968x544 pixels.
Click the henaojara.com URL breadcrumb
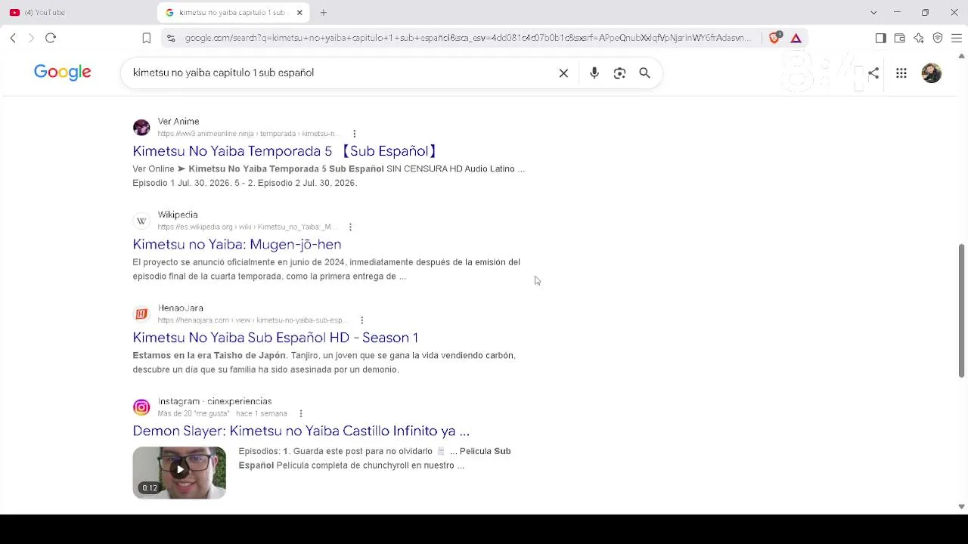coord(251,320)
